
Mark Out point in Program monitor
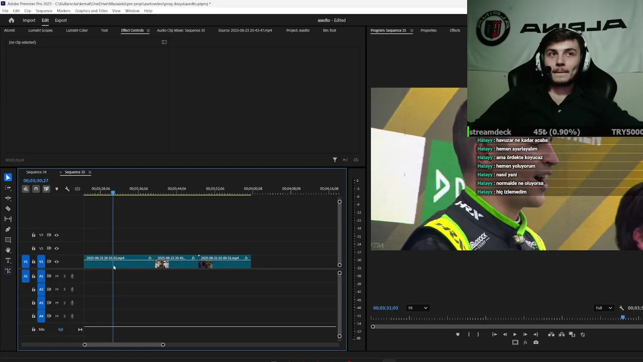tap(478, 334)
